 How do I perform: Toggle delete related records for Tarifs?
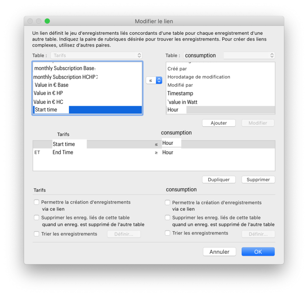[37, 217]
